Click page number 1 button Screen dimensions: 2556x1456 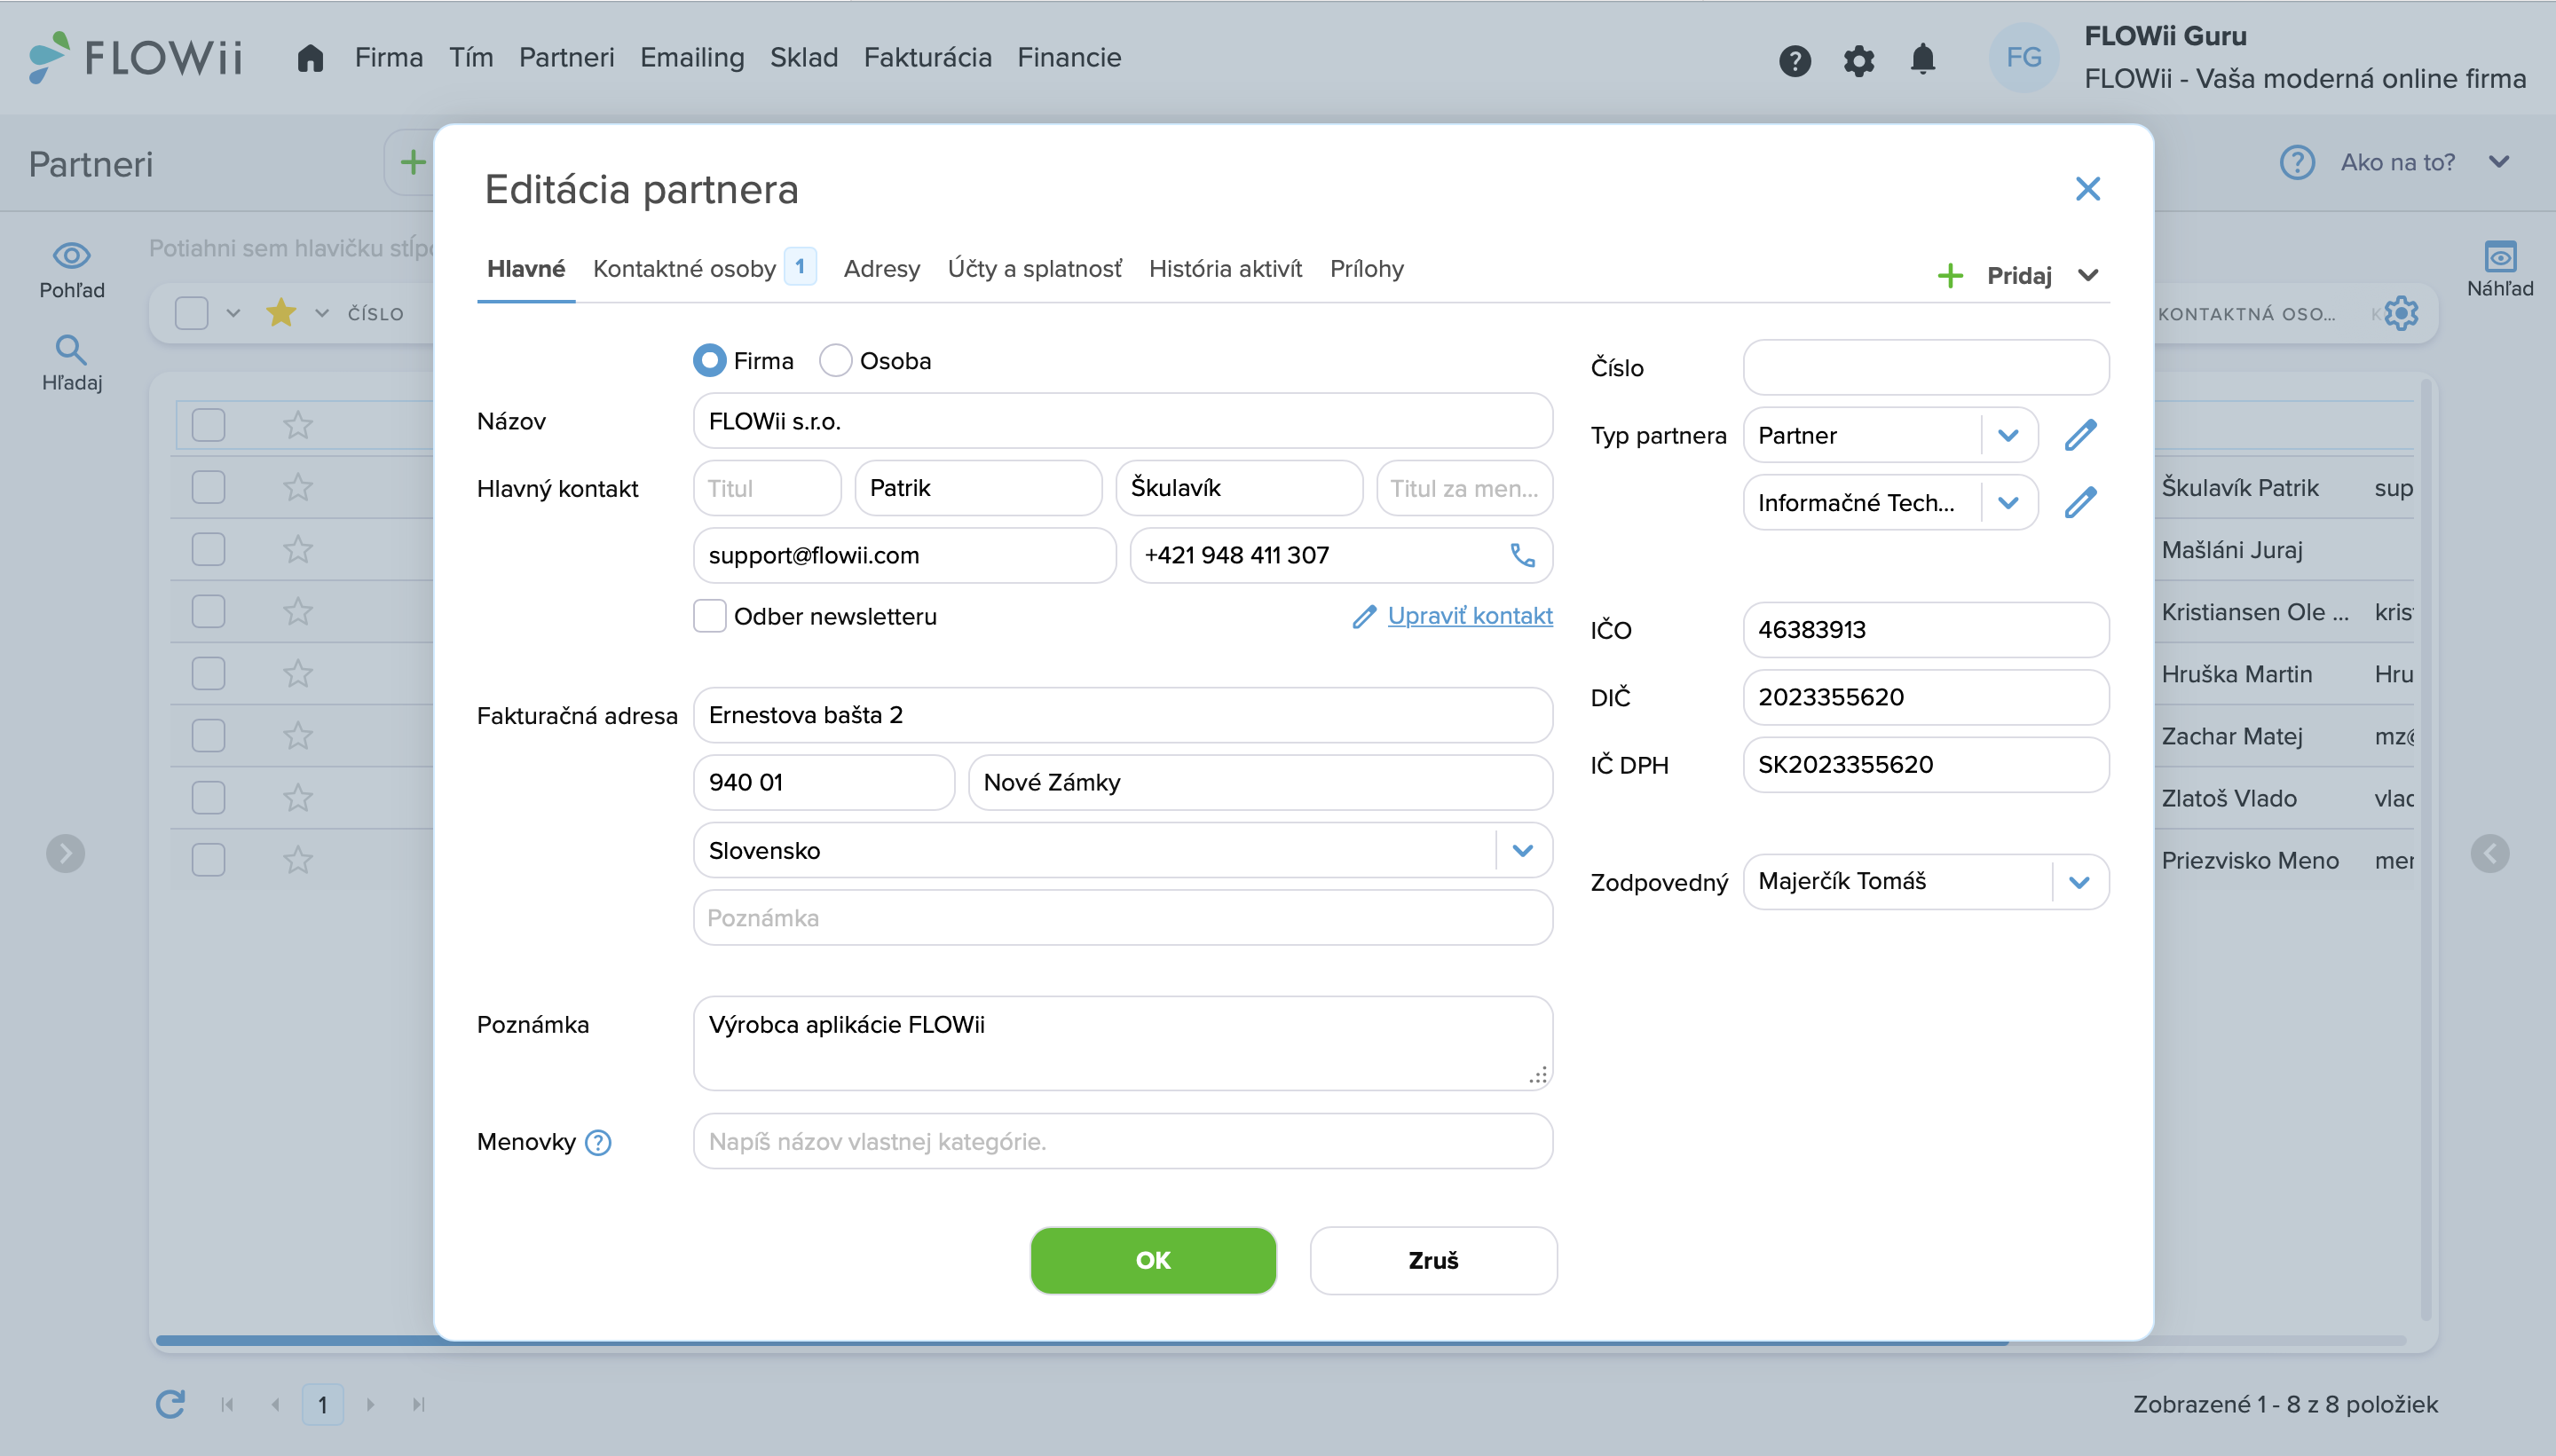(322, 1404)
